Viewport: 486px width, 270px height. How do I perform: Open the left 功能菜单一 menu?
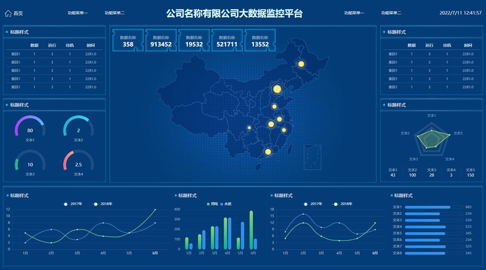coord(77,12)
